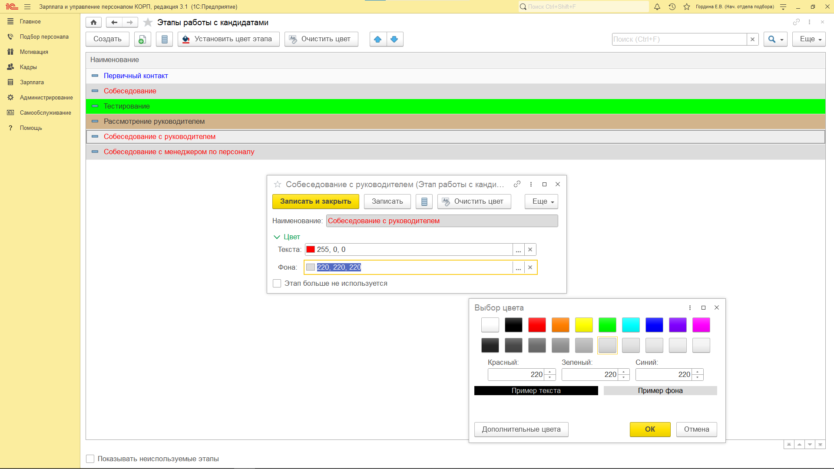This screenshot has width=834, height=469.
Task: Open the Еще menu in stage dialog
Action: (541, 201)
